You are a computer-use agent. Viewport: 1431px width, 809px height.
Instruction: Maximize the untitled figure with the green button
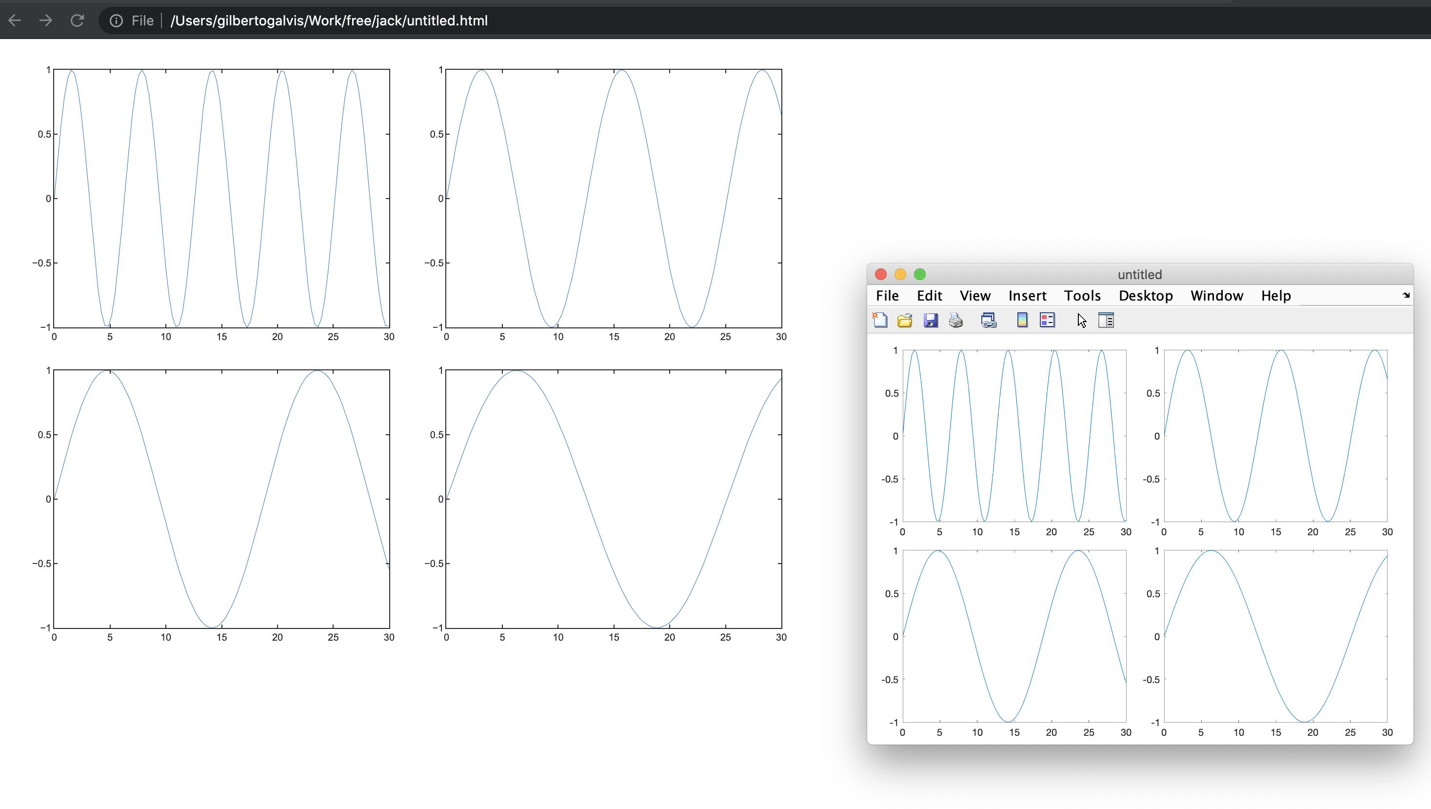pos(920,274)
